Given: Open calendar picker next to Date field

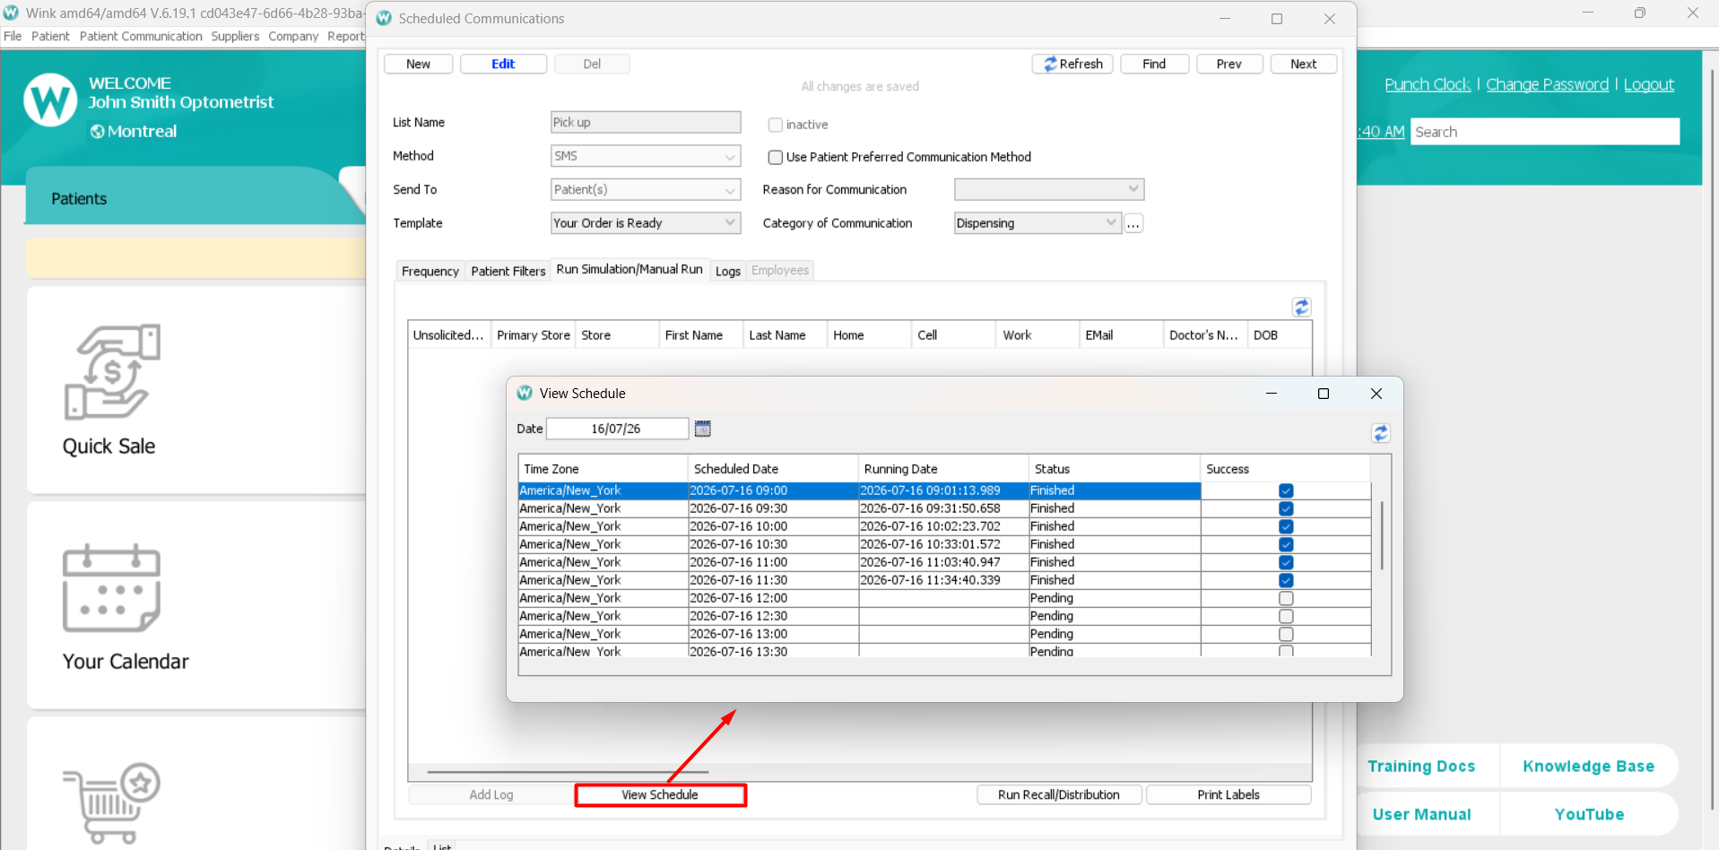Looking at the screenshot, I should click(703, 429).
